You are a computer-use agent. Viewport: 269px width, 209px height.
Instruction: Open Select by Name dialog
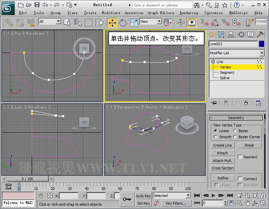coord(78,23)
